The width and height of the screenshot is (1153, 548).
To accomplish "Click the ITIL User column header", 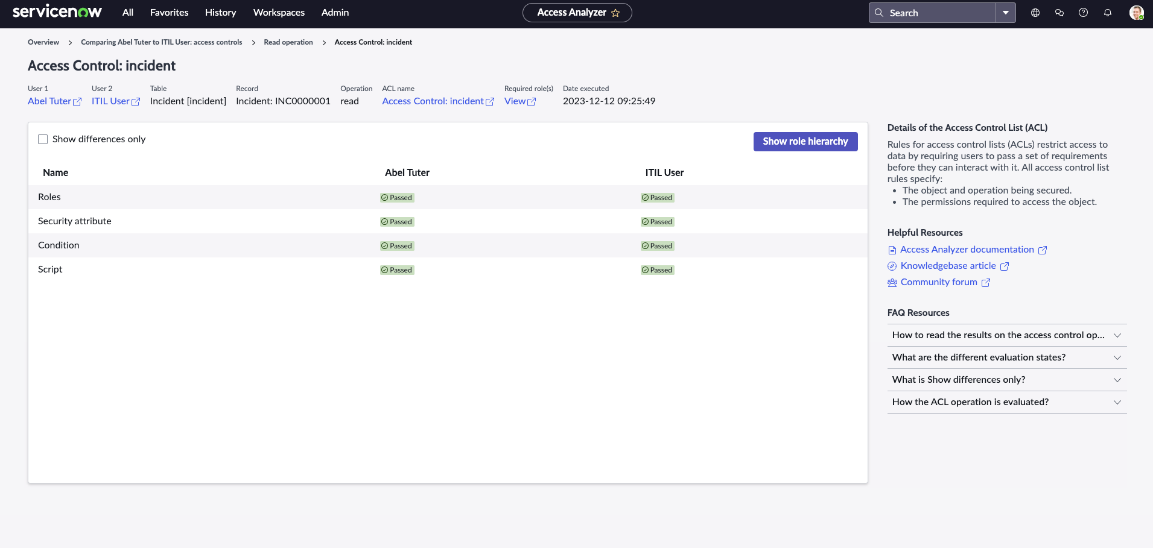I will pyautogui.click(x=664, y=172).
